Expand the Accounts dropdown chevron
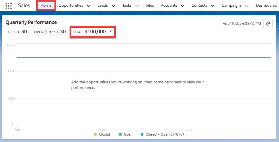Screen dimensions: 279x142 point(183,6)
